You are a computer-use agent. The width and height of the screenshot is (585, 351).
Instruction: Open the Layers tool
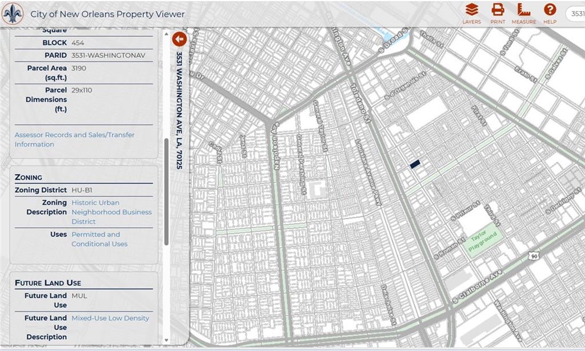[x=471, y=14]
